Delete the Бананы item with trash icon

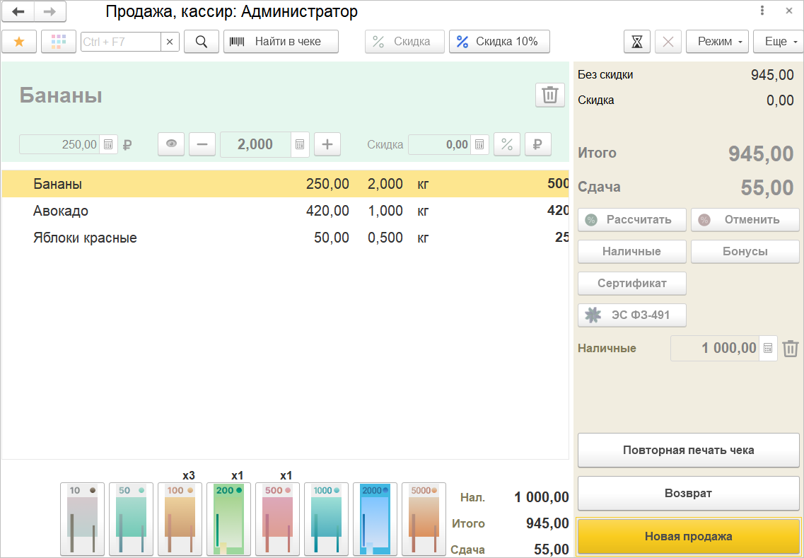point(549,95)
